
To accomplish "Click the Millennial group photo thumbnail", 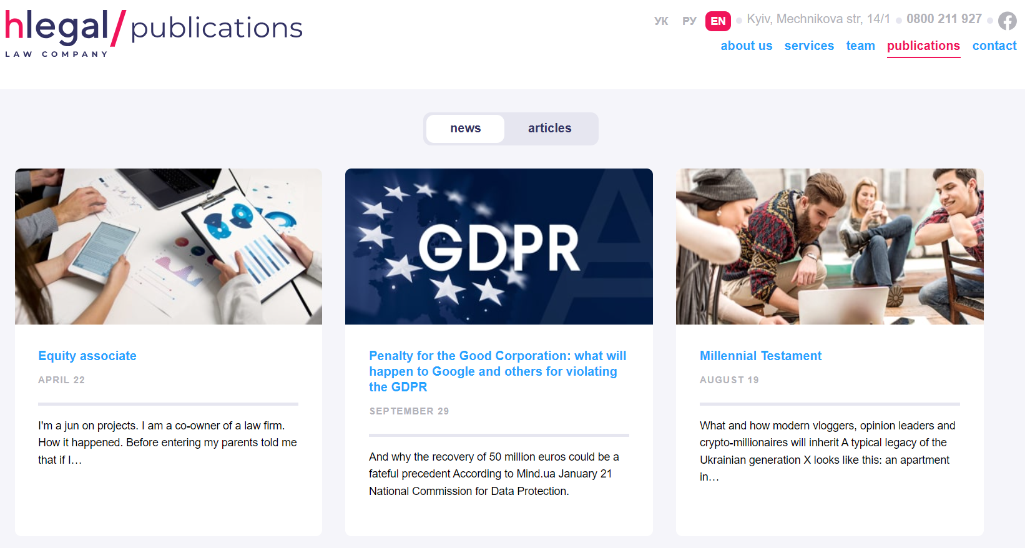I will 830,247.
